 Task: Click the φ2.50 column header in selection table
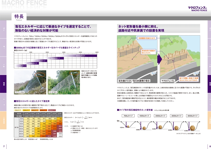pos(60,113)
